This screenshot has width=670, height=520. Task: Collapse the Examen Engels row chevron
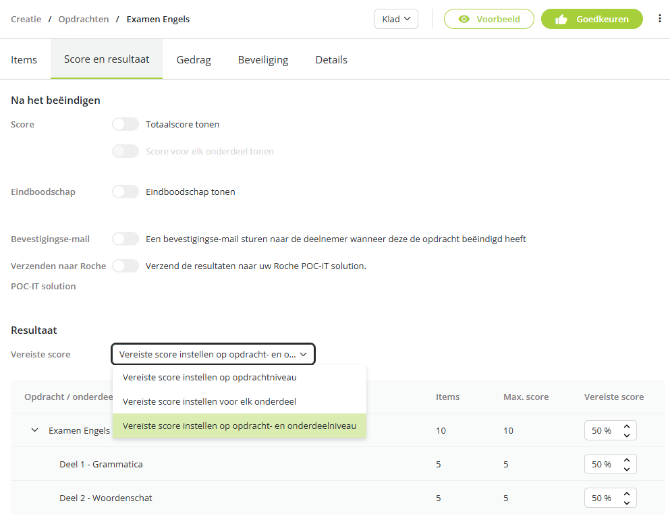(34, 430)
